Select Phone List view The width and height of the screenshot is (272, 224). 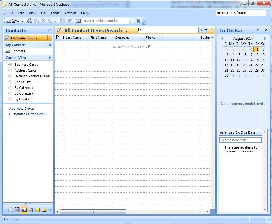click(20, 82)
